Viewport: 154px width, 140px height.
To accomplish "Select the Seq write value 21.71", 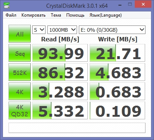I will pos(117,53).
